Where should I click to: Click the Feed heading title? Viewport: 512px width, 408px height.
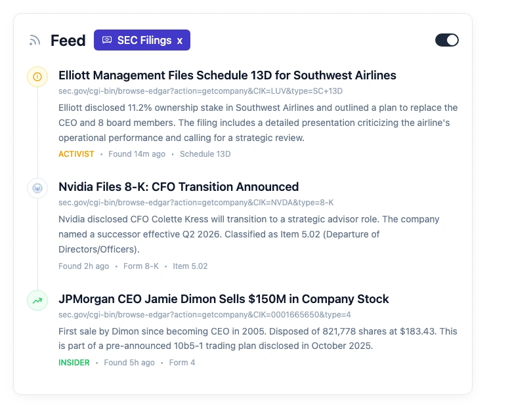(x=68, y=41)
